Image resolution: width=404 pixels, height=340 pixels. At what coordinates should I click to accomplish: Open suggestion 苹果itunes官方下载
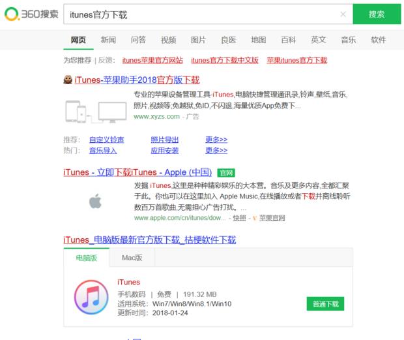click(297, 60)
